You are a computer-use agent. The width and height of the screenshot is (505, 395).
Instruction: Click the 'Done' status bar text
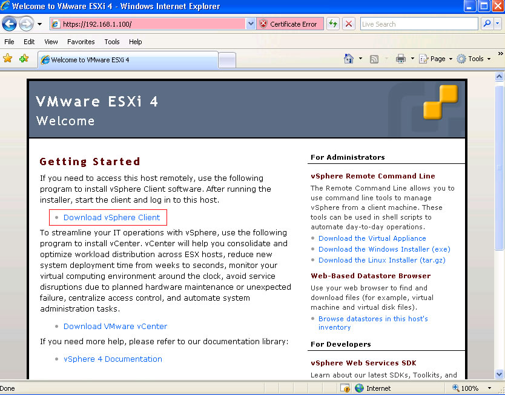(x=7, y=388)
